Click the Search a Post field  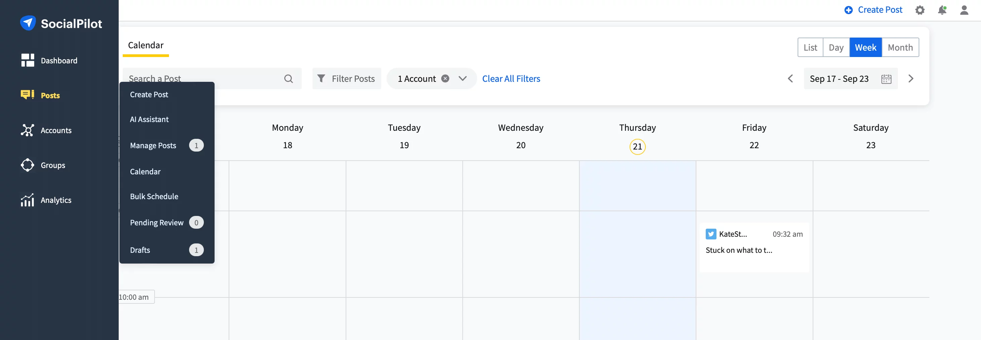(x=212, y=78)
